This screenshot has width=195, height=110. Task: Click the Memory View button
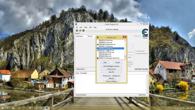coord(80,69)
